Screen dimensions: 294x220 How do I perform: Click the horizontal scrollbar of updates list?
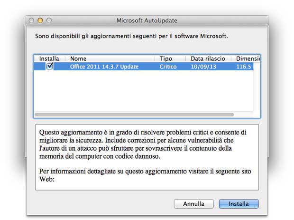(x=134, y=115)
